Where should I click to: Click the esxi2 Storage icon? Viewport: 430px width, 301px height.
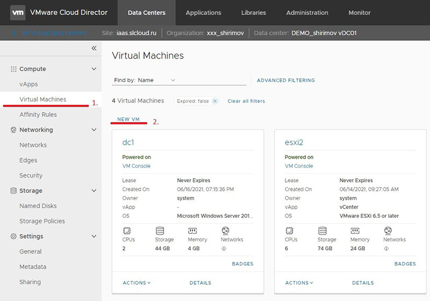pyautogui.click(x=322, y=231)
